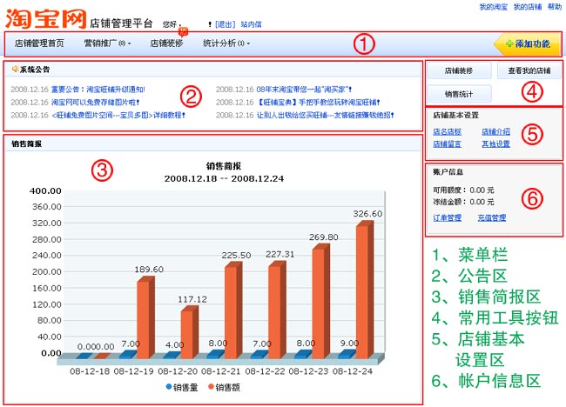Open the 旺铺免费图片空间 详细教程 announcement
The image size is (566, 407).
click(118, 116)
